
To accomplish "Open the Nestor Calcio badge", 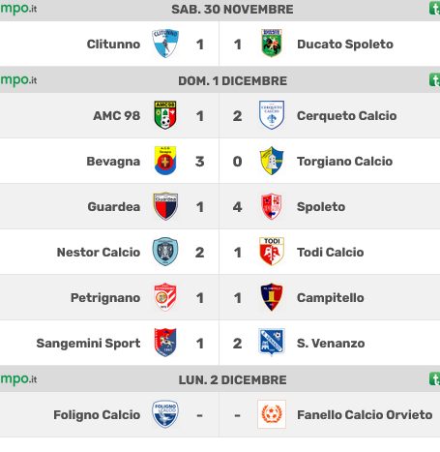I will [165, 252].
